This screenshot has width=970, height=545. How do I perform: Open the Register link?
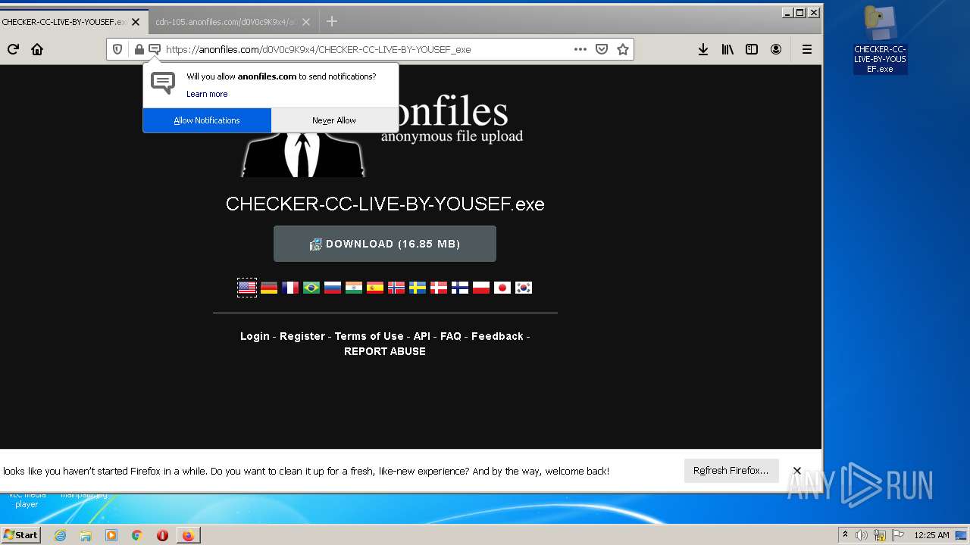(x=302, y=336)
